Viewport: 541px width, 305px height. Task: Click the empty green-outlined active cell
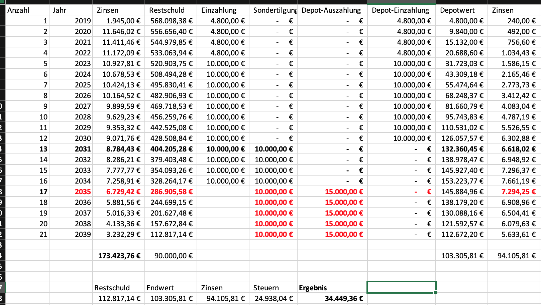pos(402,287)
